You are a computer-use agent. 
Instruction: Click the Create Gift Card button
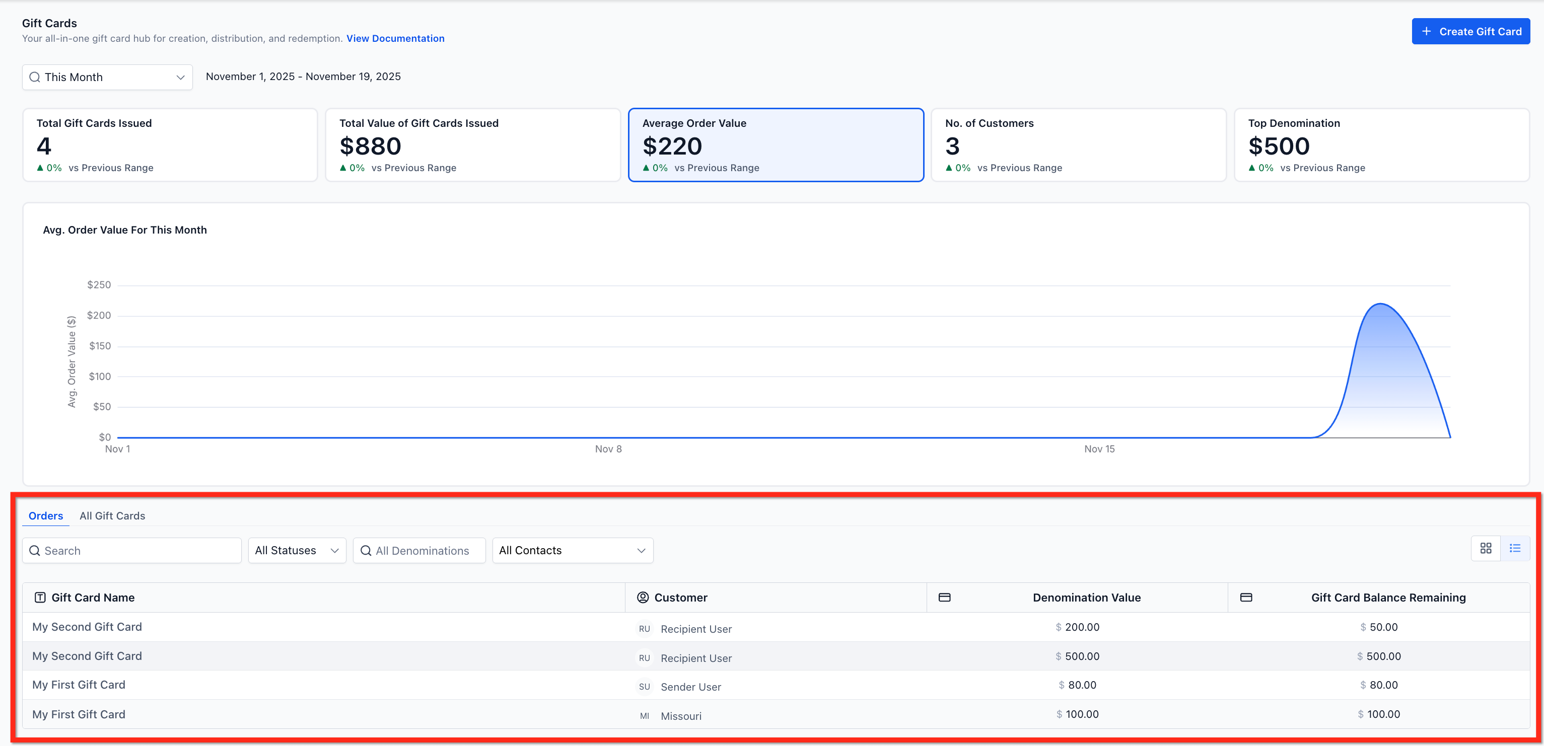pos(1470,31)
